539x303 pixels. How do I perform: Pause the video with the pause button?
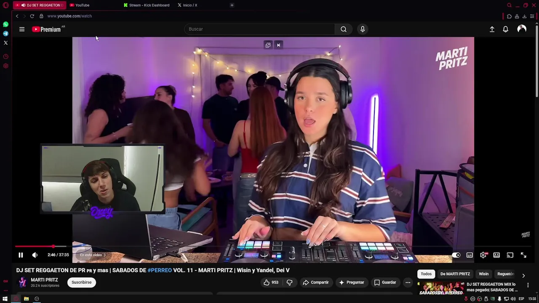21,255
